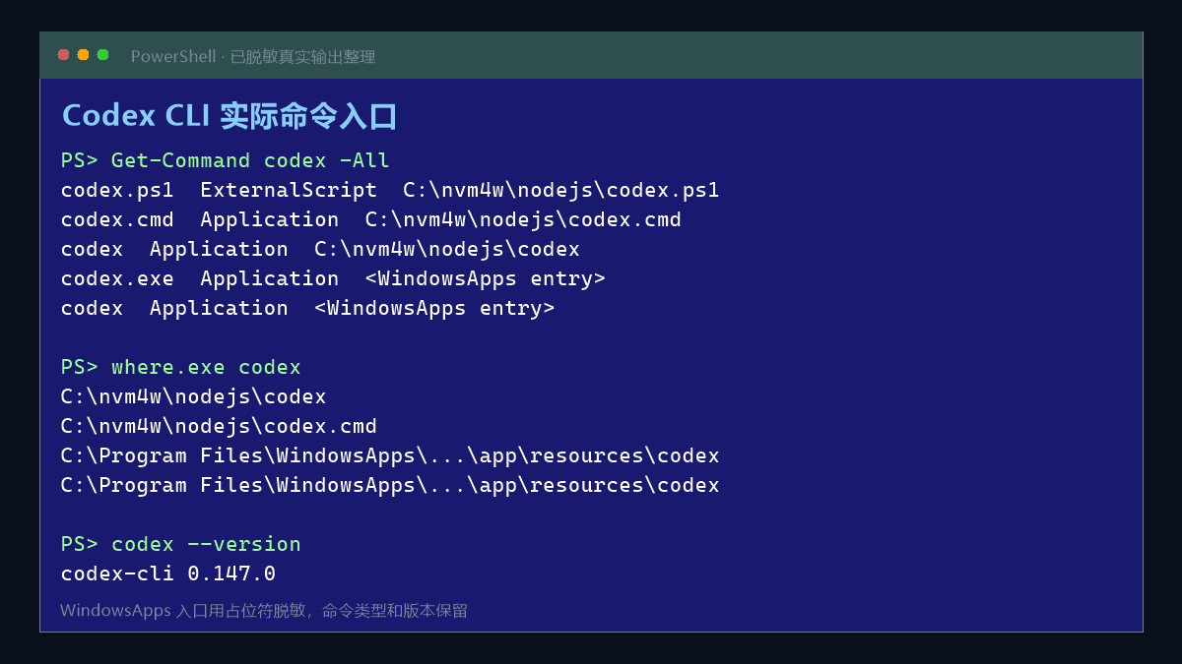This screenshot has height=664, width=1182.
Task: Click the output line 'C:\nvm4w\nodejs\codex' under where.exe
Action: [193, 396]
